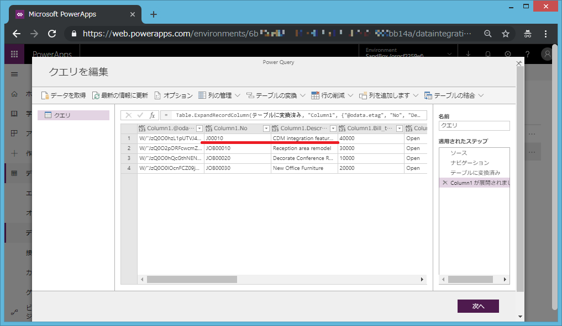
Task: Click the formula confirm checkmark icon
Action: tap(140, 115)
